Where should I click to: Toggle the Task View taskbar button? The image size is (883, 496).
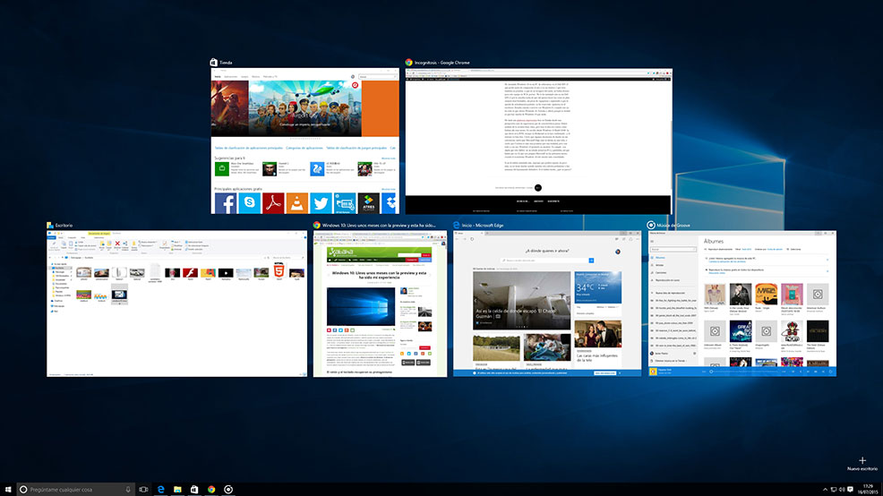pyautogui.click(x=143, y=489)
